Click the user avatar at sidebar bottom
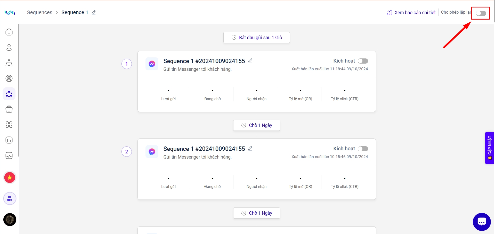This screenshot has width=495, height=234. (x=10, y=220)
